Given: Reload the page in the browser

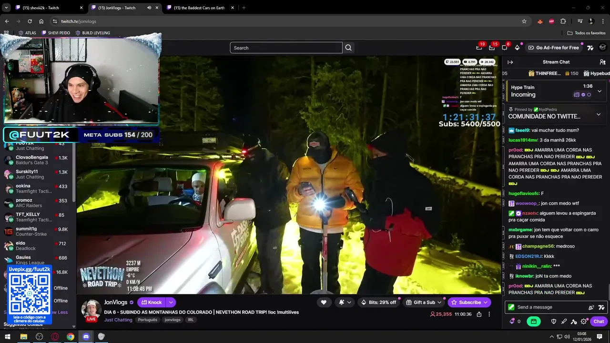Looking at the screenshot, I should pyautogui.click(x=30, y=21).
